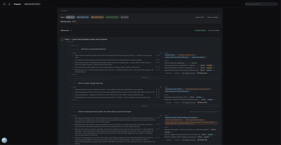Select the 'digital multimeter' tool chip

click(x=181, y=118)
